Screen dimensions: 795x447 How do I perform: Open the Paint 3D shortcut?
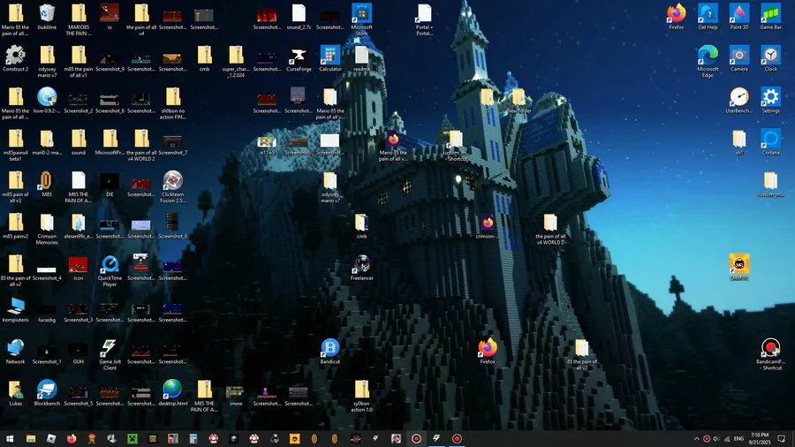[x=739, y=13]
